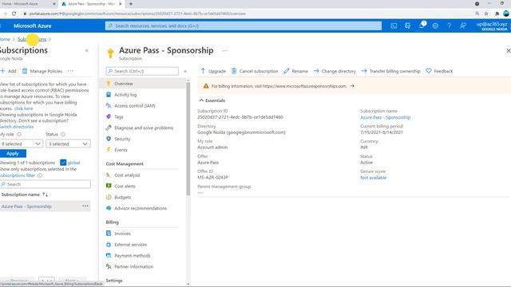
Task: Open the Status dropdown showing 3 selected
Action: pos(68,143)
